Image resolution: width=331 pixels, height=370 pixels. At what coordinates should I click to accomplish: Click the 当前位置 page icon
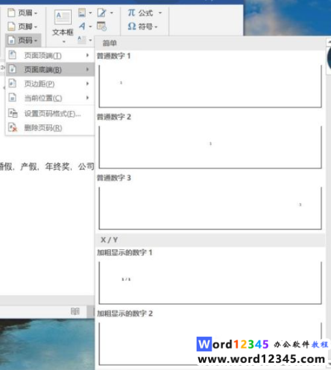point(12,97)
